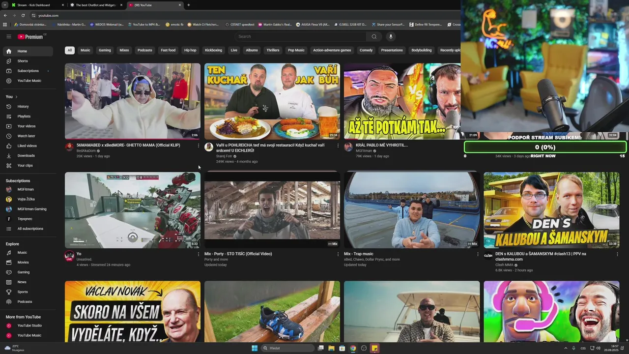Go to Home in sidebar
This screenshot has width=629, height=354.
(29, 51)
